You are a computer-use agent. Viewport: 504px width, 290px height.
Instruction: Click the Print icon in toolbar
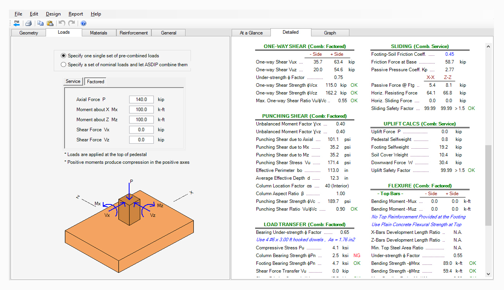28,23
